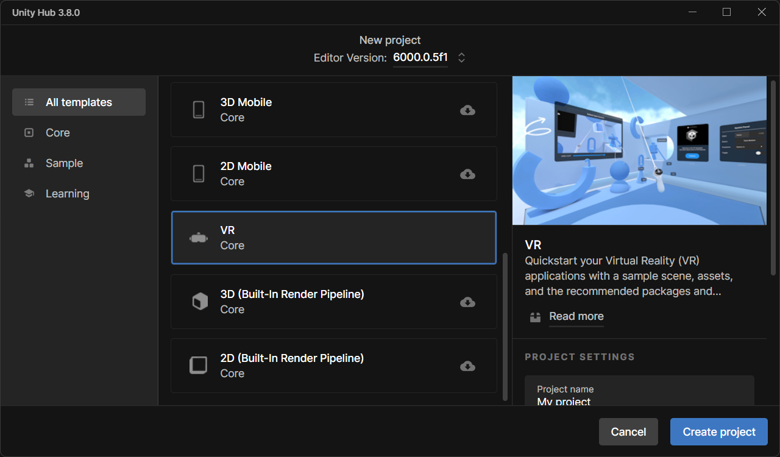Image resolution: width=780 pixels, height=457 pixels.
Task: Click the Project name input field
Action: [639, 396]
